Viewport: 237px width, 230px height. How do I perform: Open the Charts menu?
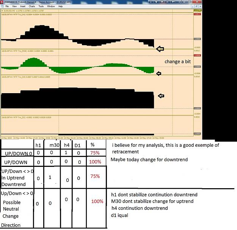[32, 6]
